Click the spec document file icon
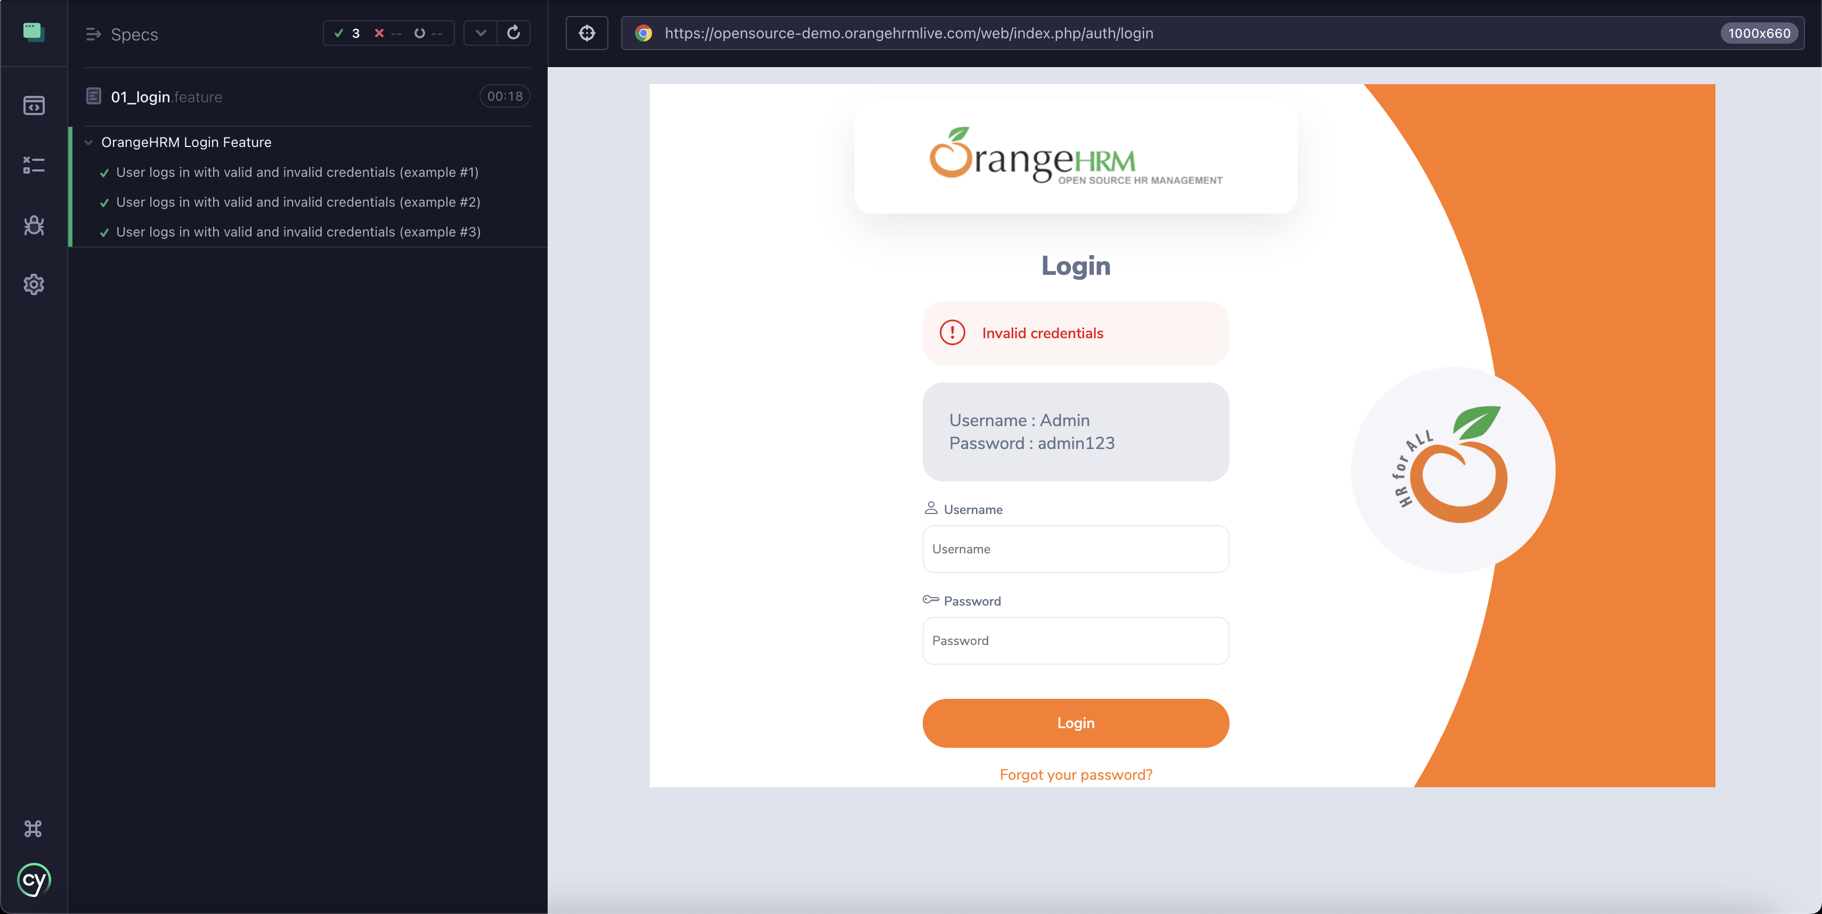This screenshot has width=1822, height=914. 93,96
